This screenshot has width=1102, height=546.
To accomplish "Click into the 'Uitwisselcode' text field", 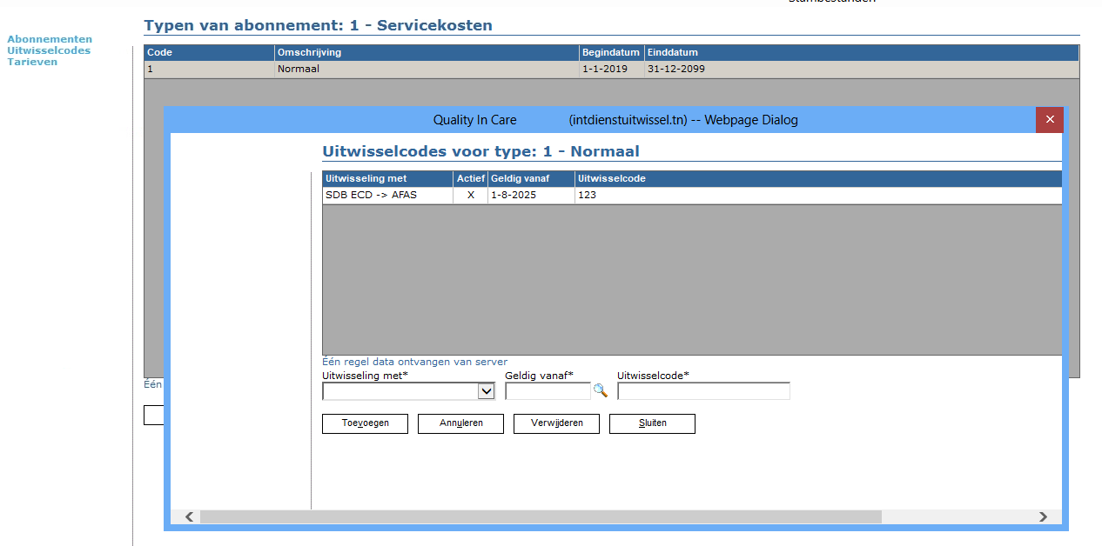I will click(x=703, y=392).
